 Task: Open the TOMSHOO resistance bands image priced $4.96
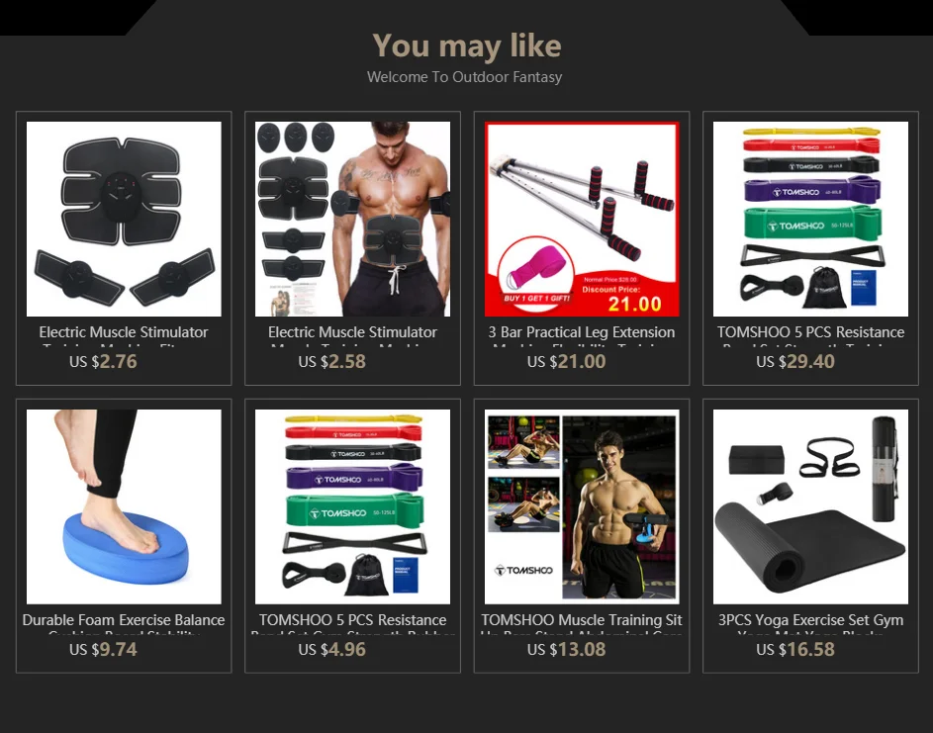tap(353, 506)
